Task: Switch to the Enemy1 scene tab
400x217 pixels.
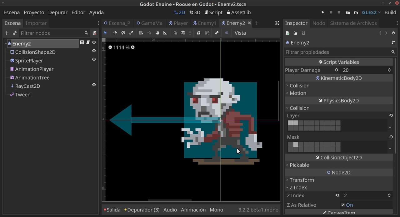Action: (x=205, y=23)
